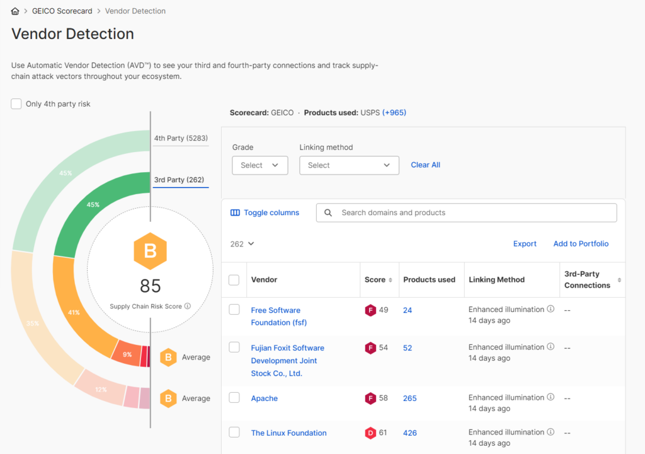Check The Linux Foundation row checkbox

(x=234, y=432)
